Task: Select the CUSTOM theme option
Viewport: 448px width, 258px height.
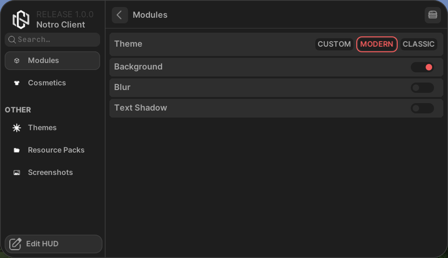Action: pos(334,44)
